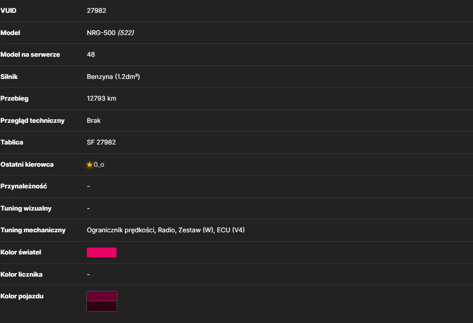Screen dimensions: 473x323
Task: Click the 12793 km mileage value
Action: tap(101, 99)
